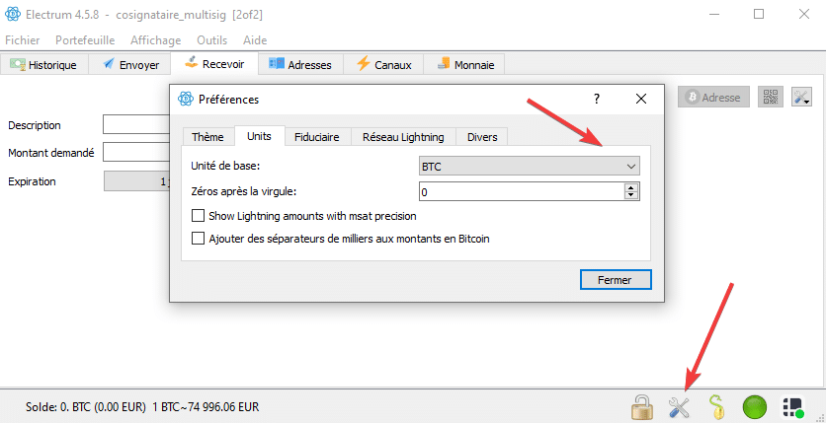Click the Adresse bitcoin button

(713, 98)
